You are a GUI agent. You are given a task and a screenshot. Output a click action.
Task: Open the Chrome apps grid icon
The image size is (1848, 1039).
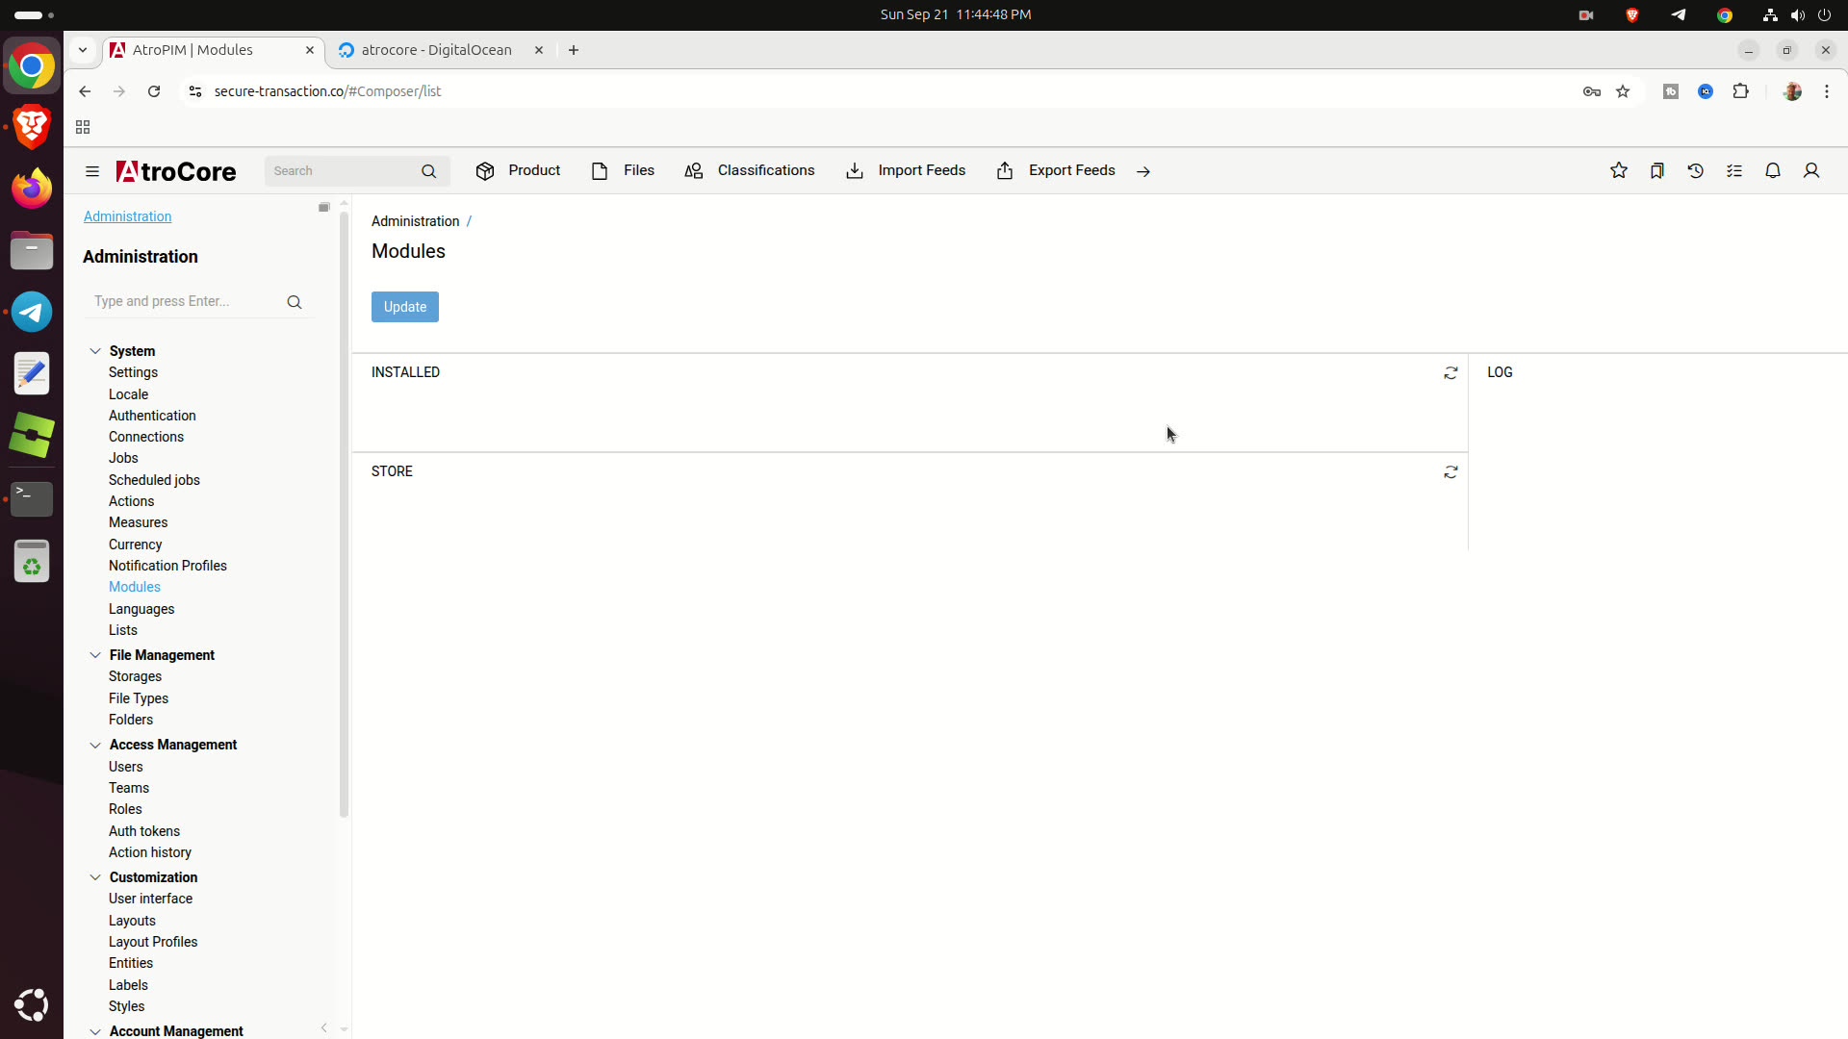tap(83, 127)
